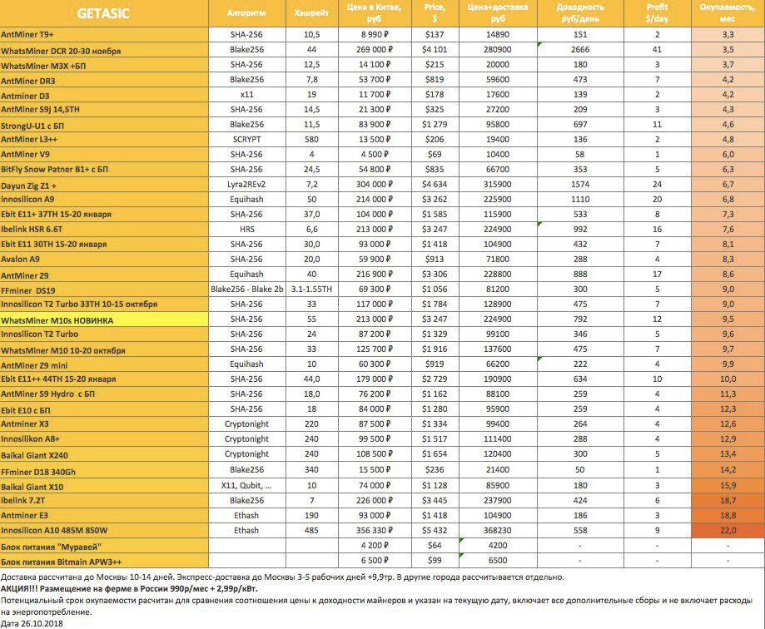Select the Dayun Zig Z1 + cell
765x629 pixels.
pos(104,185)
